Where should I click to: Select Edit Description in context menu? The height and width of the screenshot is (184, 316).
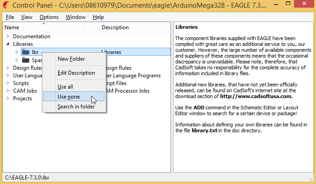[x=76, y=73]
